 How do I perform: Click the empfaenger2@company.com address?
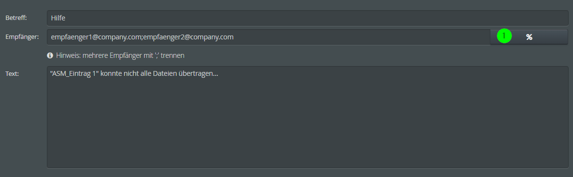(189, 37)
